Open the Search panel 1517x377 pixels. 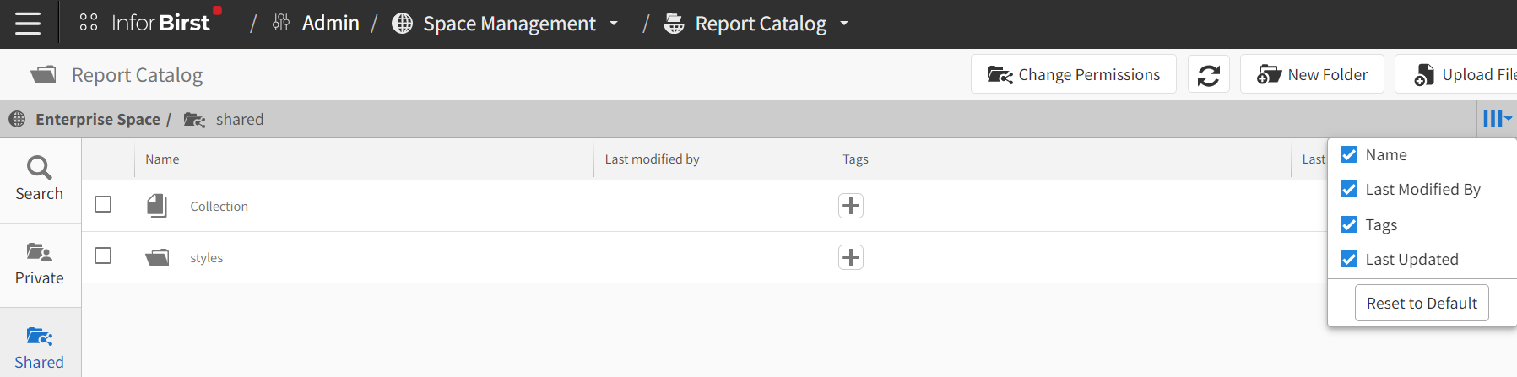pos(40,179)
